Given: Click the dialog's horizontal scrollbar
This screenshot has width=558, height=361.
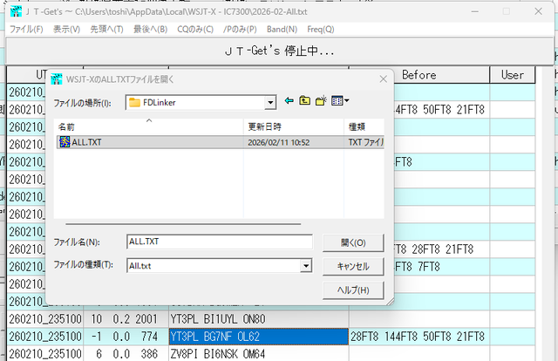Looking at the screenshot, I should coord(183,224).
